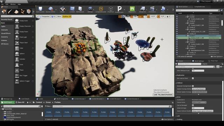Image resolution: width=224 pixels, height=126 pixels.
Task: Open the Spawn Collision Handling dropdown
Action: pos(203,111)
